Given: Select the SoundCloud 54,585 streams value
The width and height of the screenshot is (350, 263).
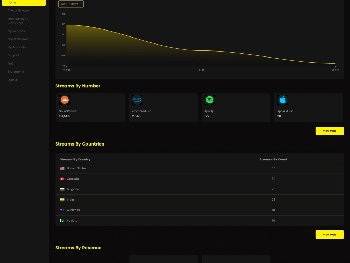Looking at the screenshot, I should click(65, 116).
